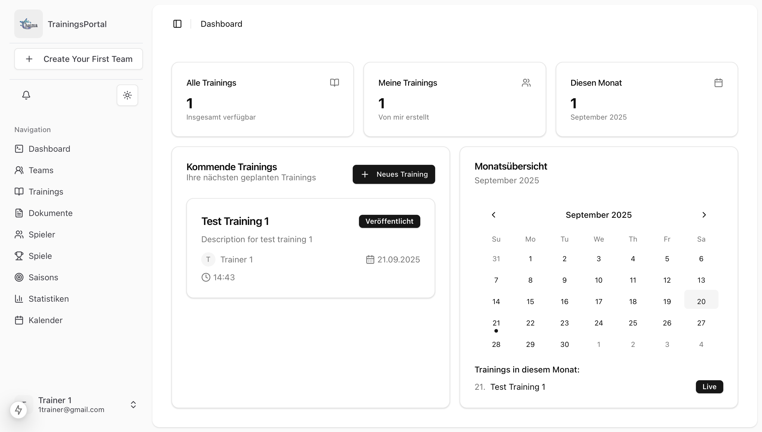Click the lightning bolt floating icon

pos(18,410)
